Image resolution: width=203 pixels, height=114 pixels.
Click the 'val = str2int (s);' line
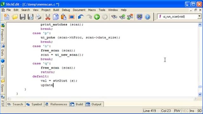[59, 81]
